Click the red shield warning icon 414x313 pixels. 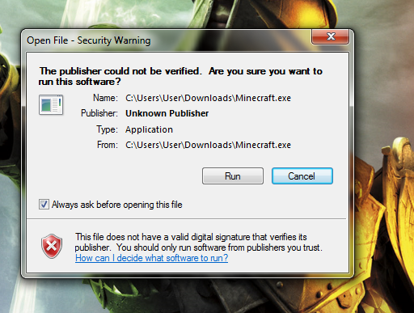click(x=52, y=246)
